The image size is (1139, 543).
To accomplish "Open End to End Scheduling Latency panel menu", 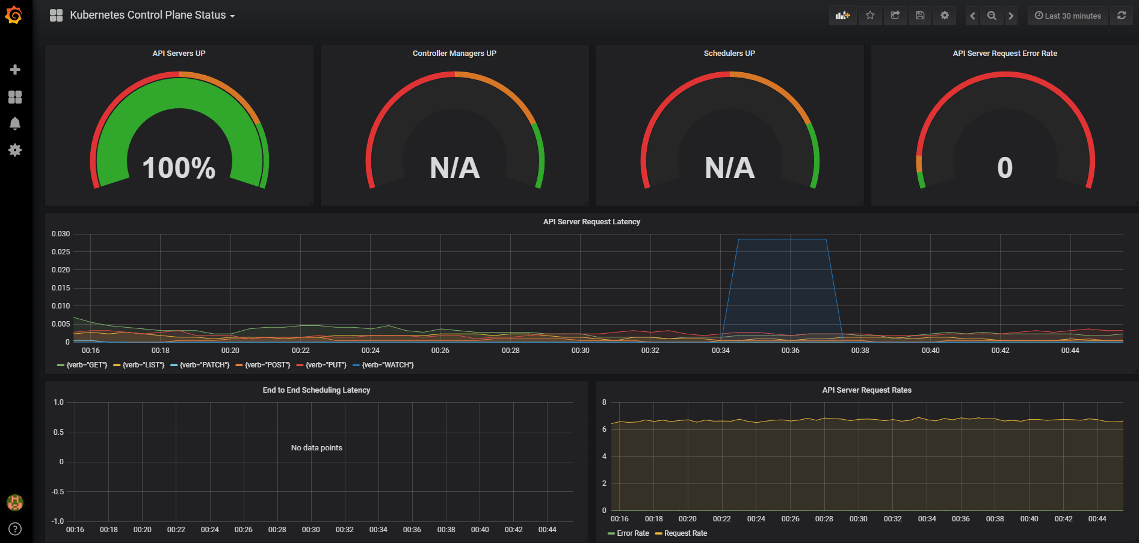I will click(316, 390).
